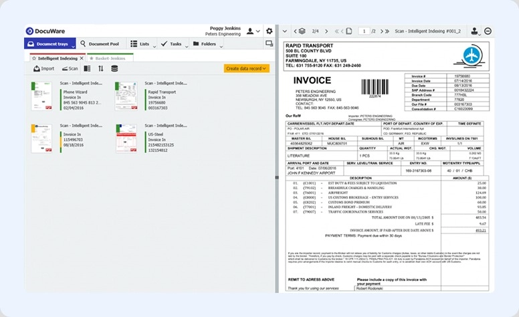Open the Folders area

(x=204, y=43)
